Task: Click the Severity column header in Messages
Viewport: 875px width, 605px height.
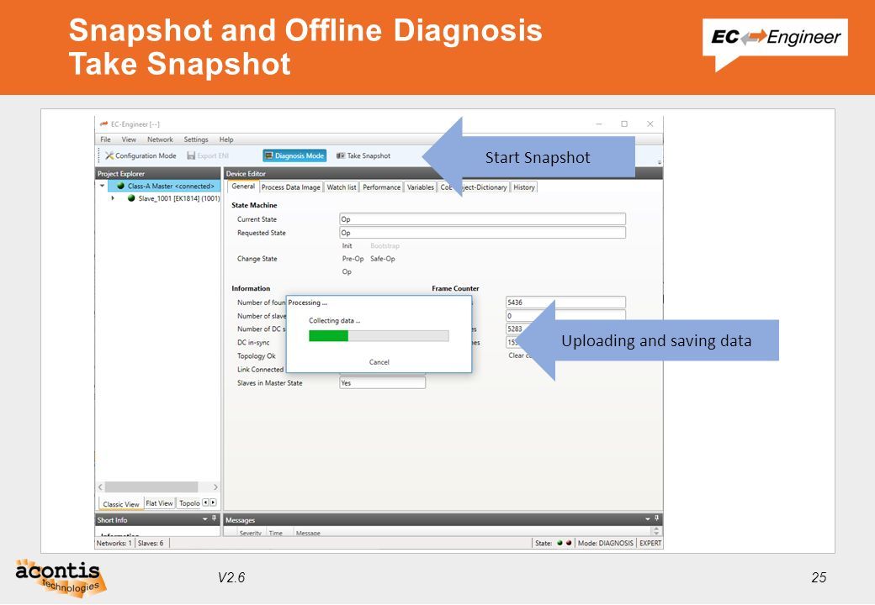Action: click(x=251, y=533)
